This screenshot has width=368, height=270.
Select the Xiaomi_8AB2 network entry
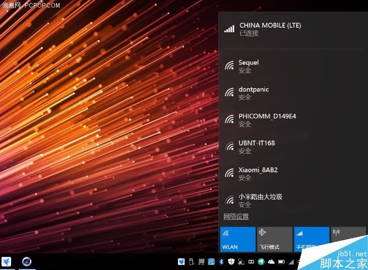click(x=293, y=174)
